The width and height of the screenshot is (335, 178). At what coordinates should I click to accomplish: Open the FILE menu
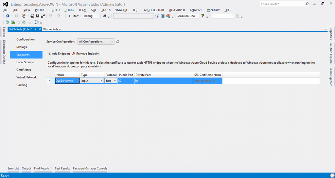click(x=5, y=10)
